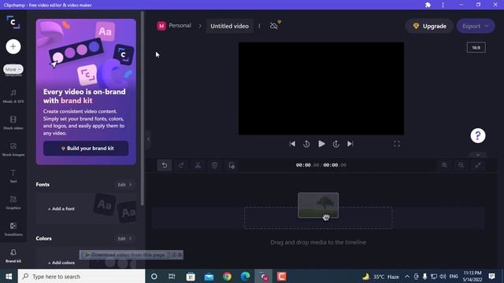Play the video preview
The height and width of the screenshot is (283, 504).
point(321,144)
